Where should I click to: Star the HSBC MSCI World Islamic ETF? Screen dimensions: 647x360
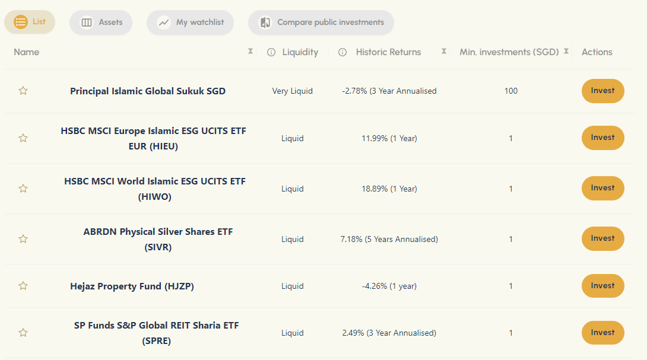click(23, 189)
